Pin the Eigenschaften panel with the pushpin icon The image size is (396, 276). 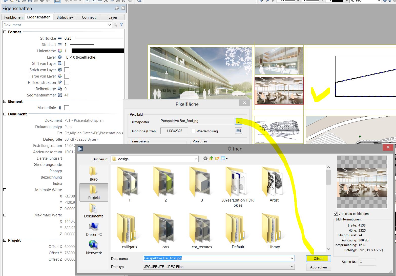click(117, 8)
